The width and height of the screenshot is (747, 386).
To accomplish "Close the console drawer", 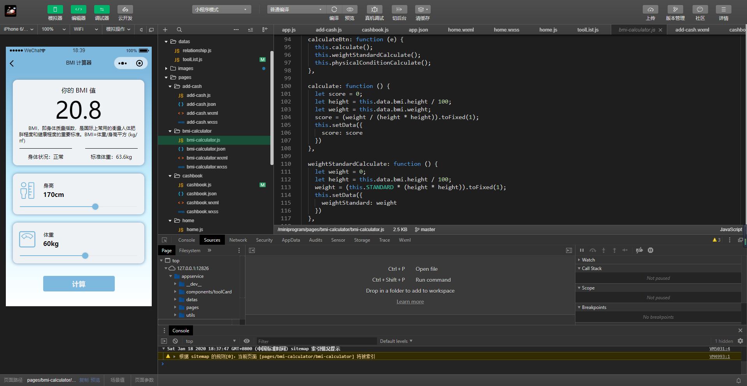I will pyautogui.click(x=740, y=330).
